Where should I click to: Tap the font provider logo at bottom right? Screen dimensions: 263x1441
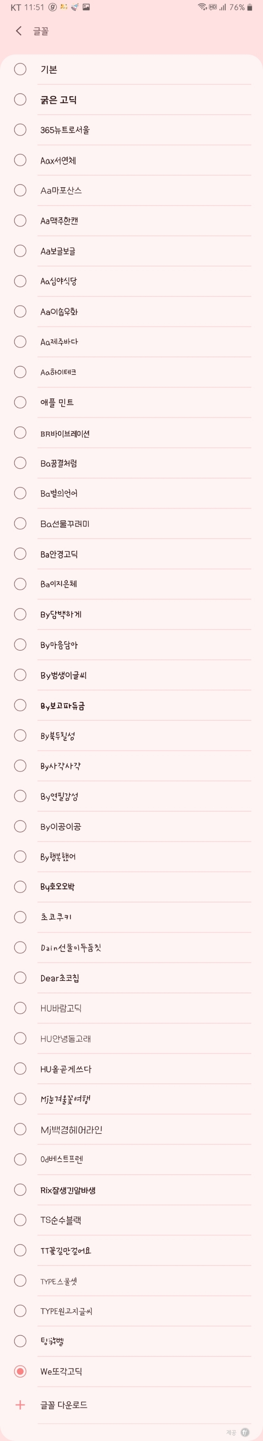245,1433
